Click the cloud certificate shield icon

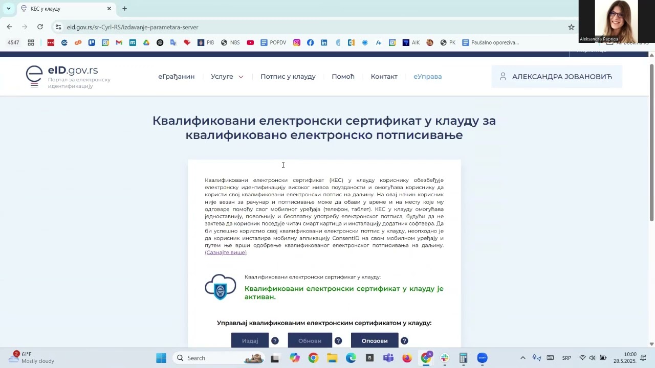[x=221, y=287]
